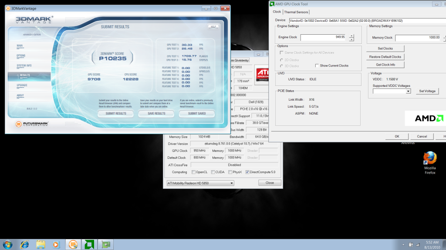Select RESULTS in 3DMark sidebar
This screenshot has height=250, width=446.
[29, 76]
